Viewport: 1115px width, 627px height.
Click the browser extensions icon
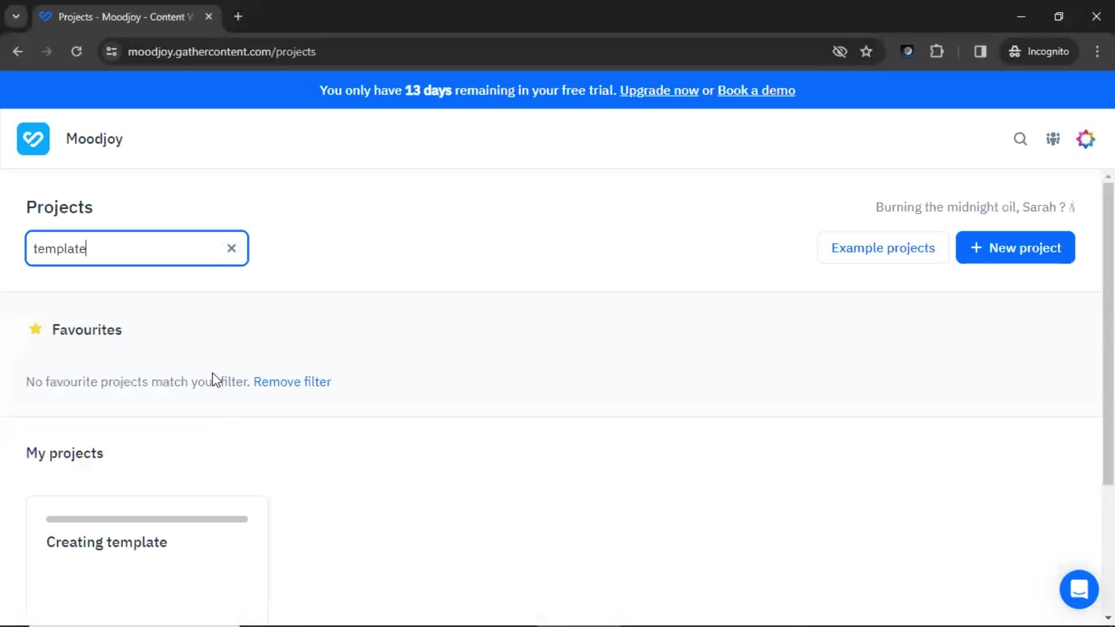(938, 51)
